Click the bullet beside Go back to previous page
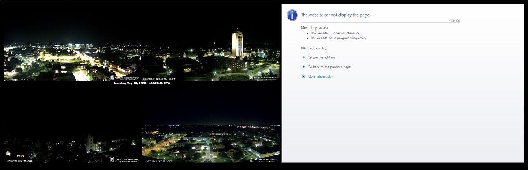Screen dimensions: 528x170 pos(303,67)
